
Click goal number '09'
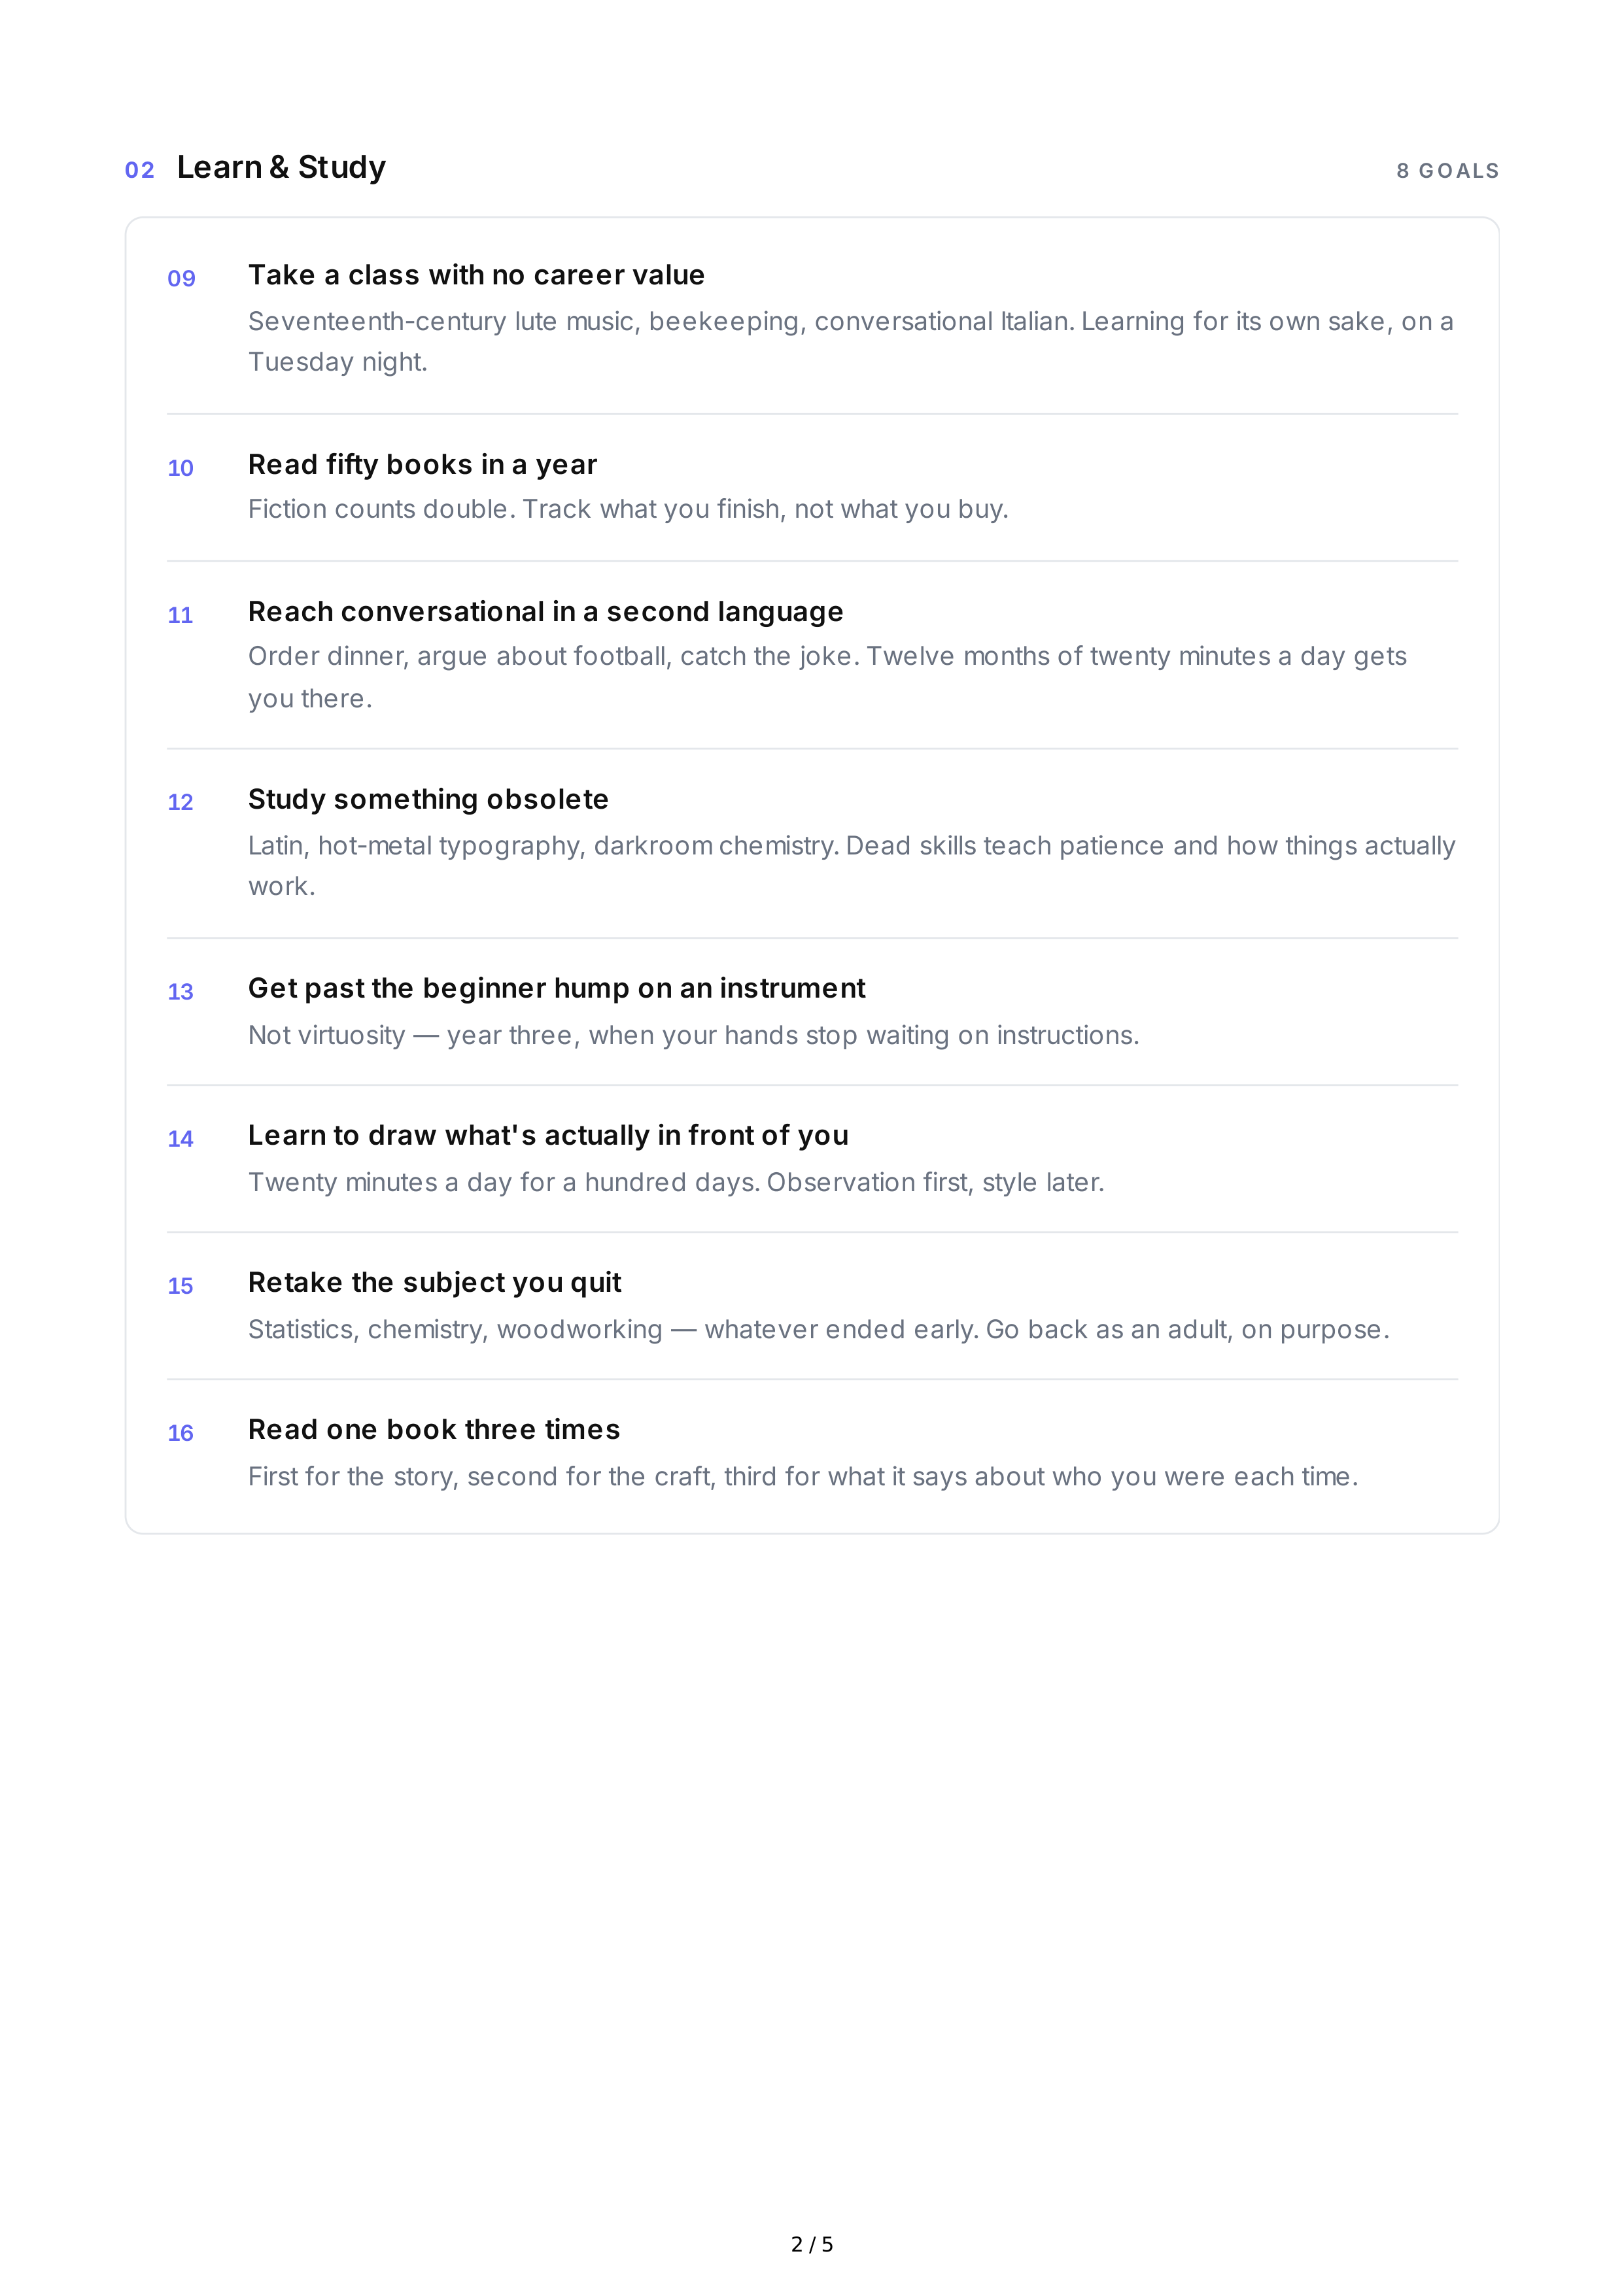[181, 278]
